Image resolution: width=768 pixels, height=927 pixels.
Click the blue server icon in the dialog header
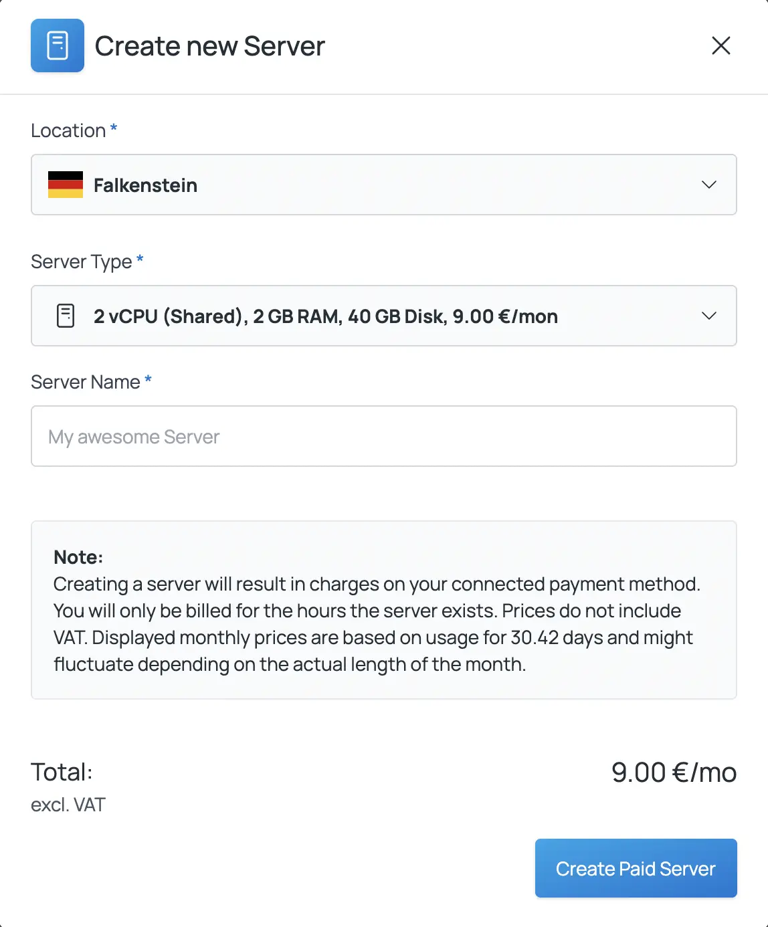point(58,46)
